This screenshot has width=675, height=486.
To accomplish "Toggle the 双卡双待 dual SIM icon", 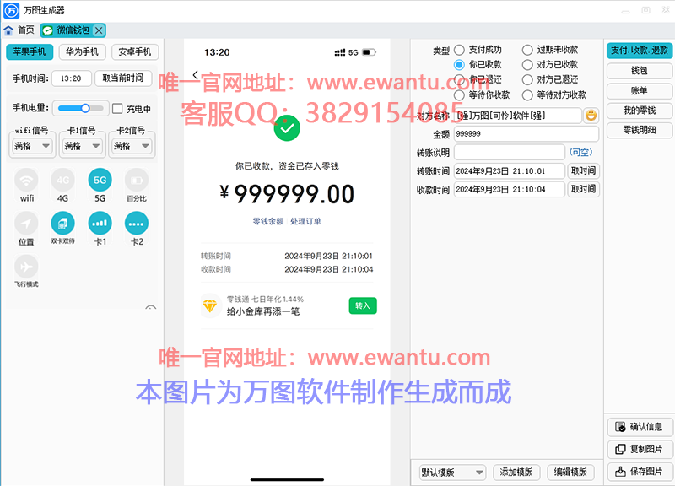I will pyautogui.click(x=62, y=224).
